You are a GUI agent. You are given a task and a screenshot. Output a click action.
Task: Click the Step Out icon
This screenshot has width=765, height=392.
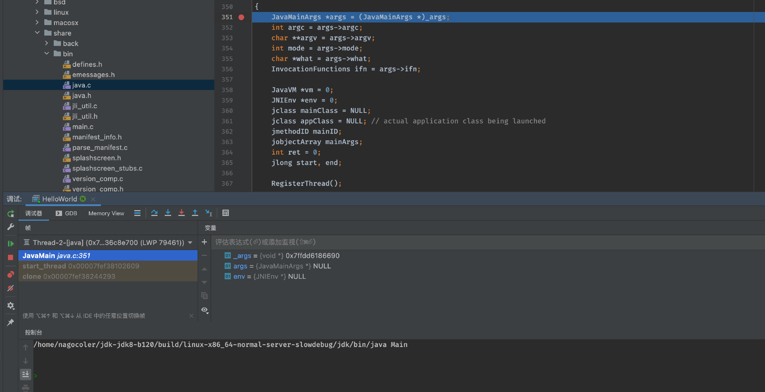pyautogui.click(x=195, y=213)
